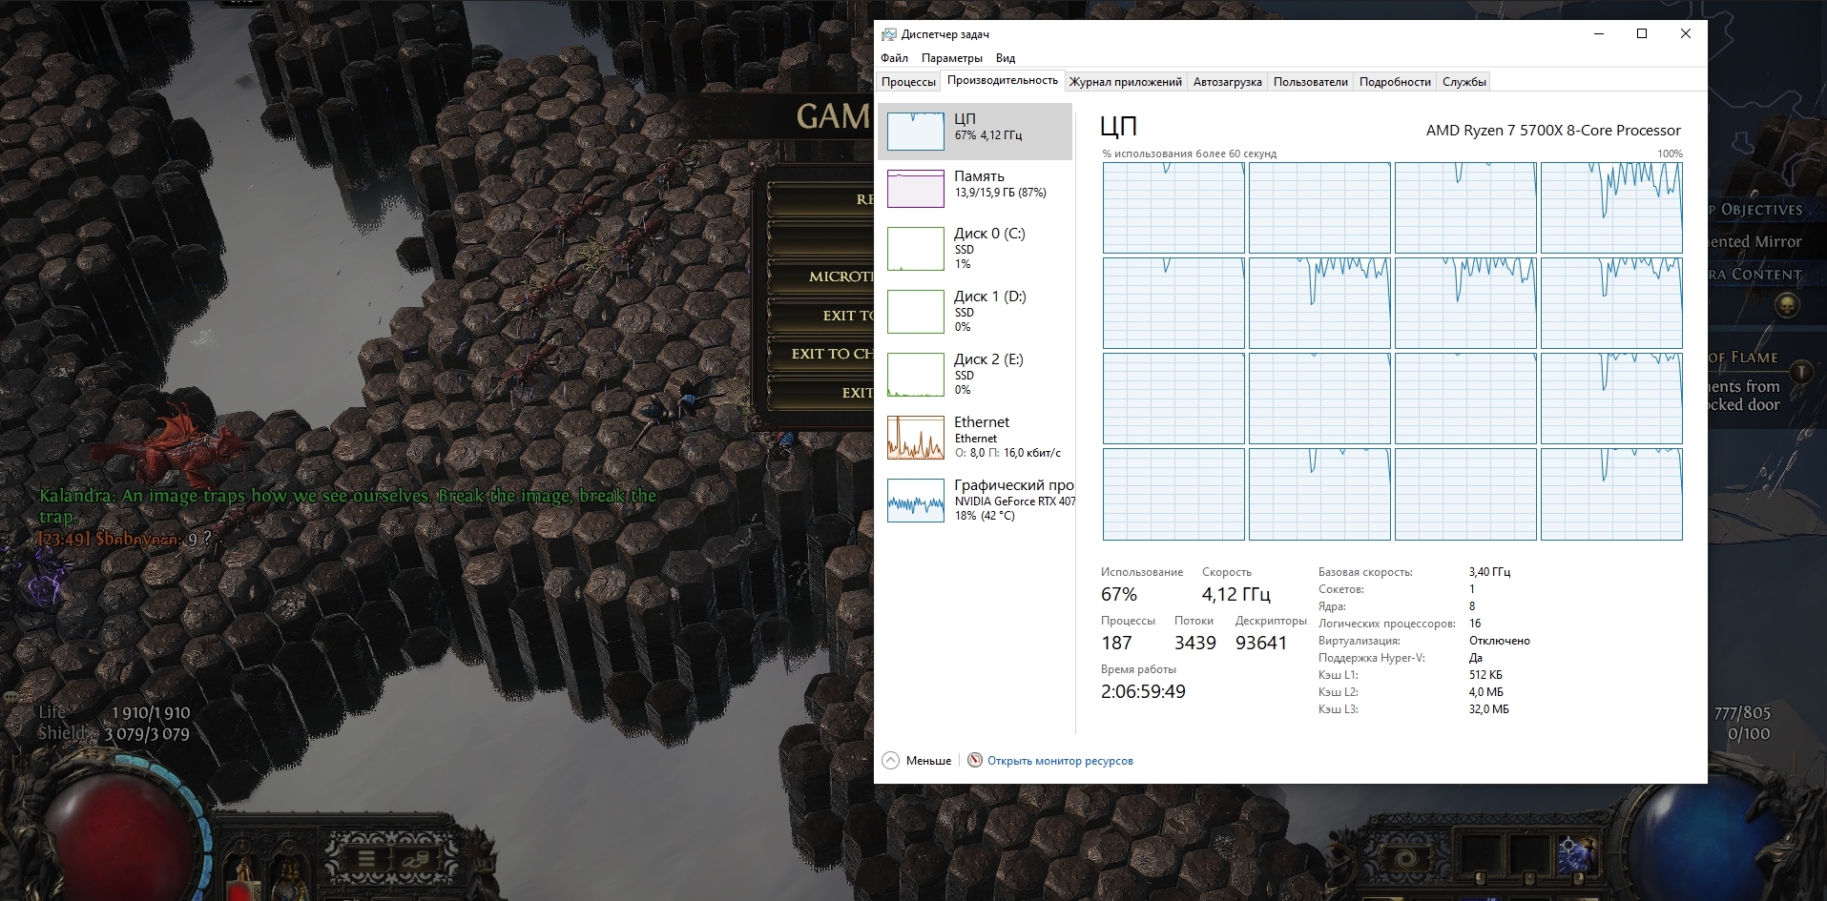Click the 777/805 mana readout in game
Viewport: 1827px width, 901px height.
pos(1742,712)
